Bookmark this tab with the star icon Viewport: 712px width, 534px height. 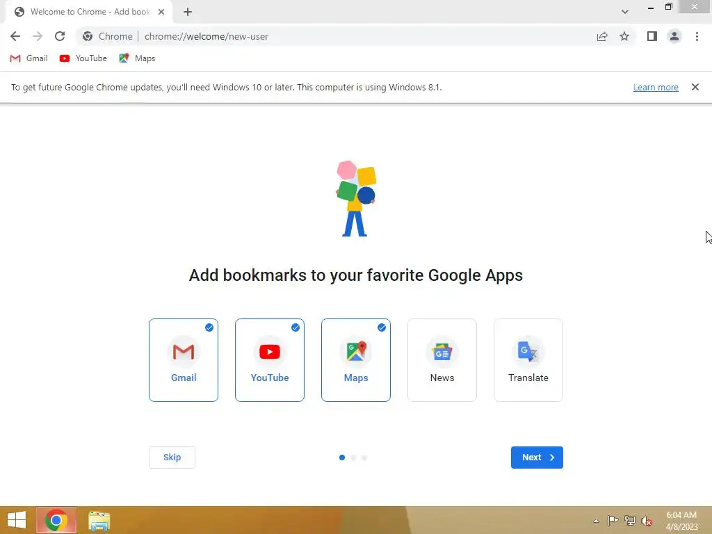click(624, 36)
